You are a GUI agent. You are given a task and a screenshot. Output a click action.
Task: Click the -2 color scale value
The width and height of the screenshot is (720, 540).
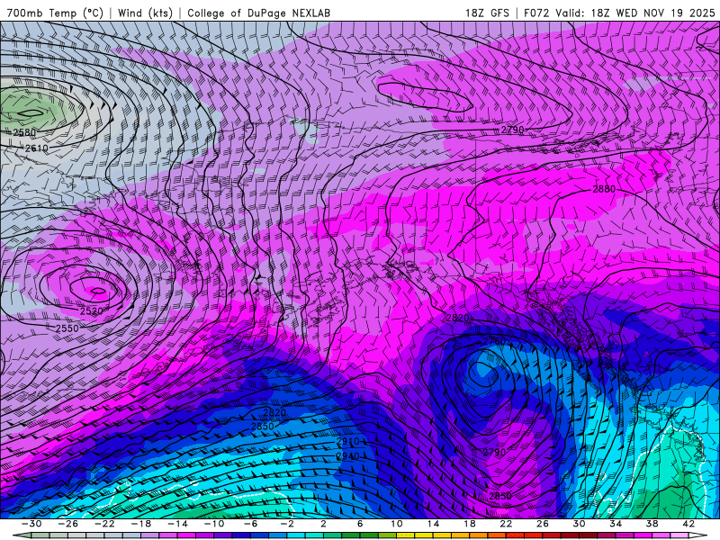(287, 524)
